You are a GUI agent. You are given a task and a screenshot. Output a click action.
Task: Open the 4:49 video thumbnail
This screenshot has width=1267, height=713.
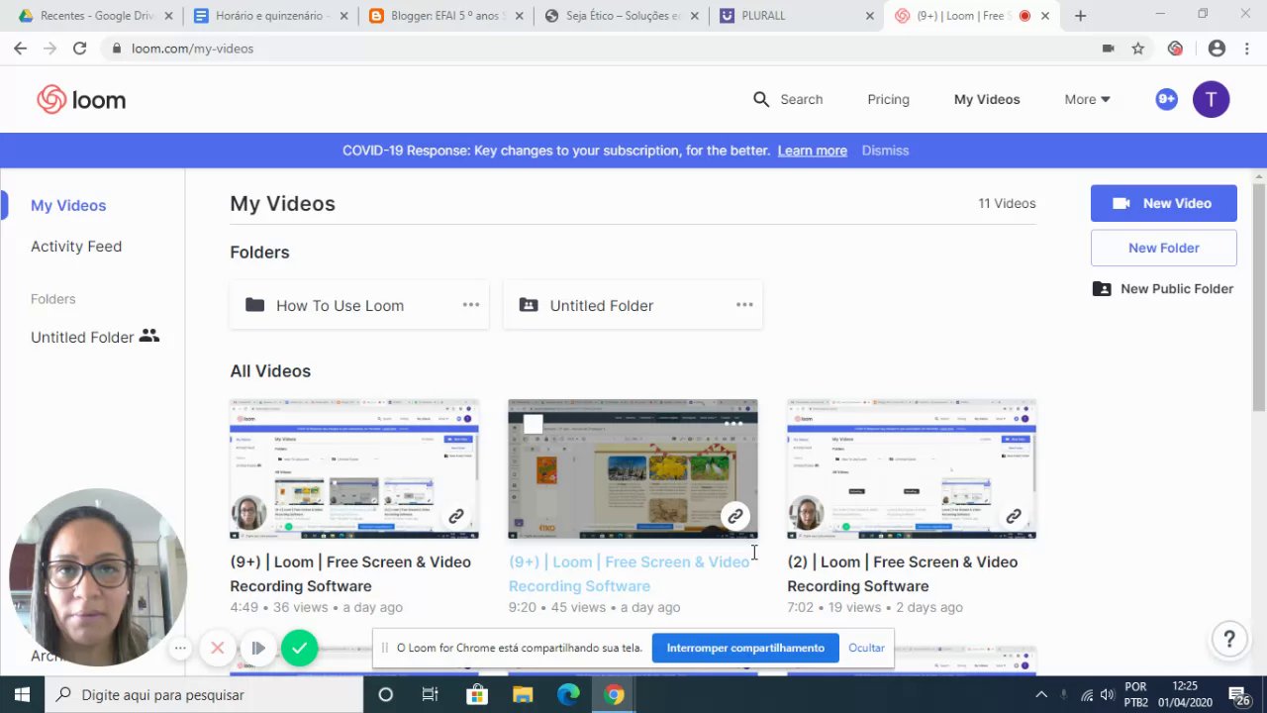(x=354, y=469)
